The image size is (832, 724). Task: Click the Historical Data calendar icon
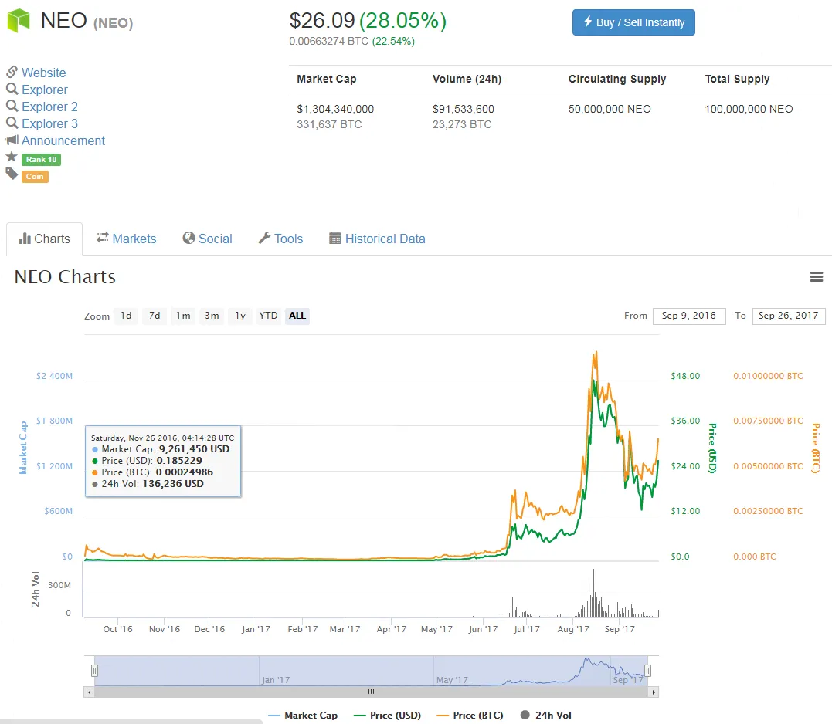coord(334,238)
